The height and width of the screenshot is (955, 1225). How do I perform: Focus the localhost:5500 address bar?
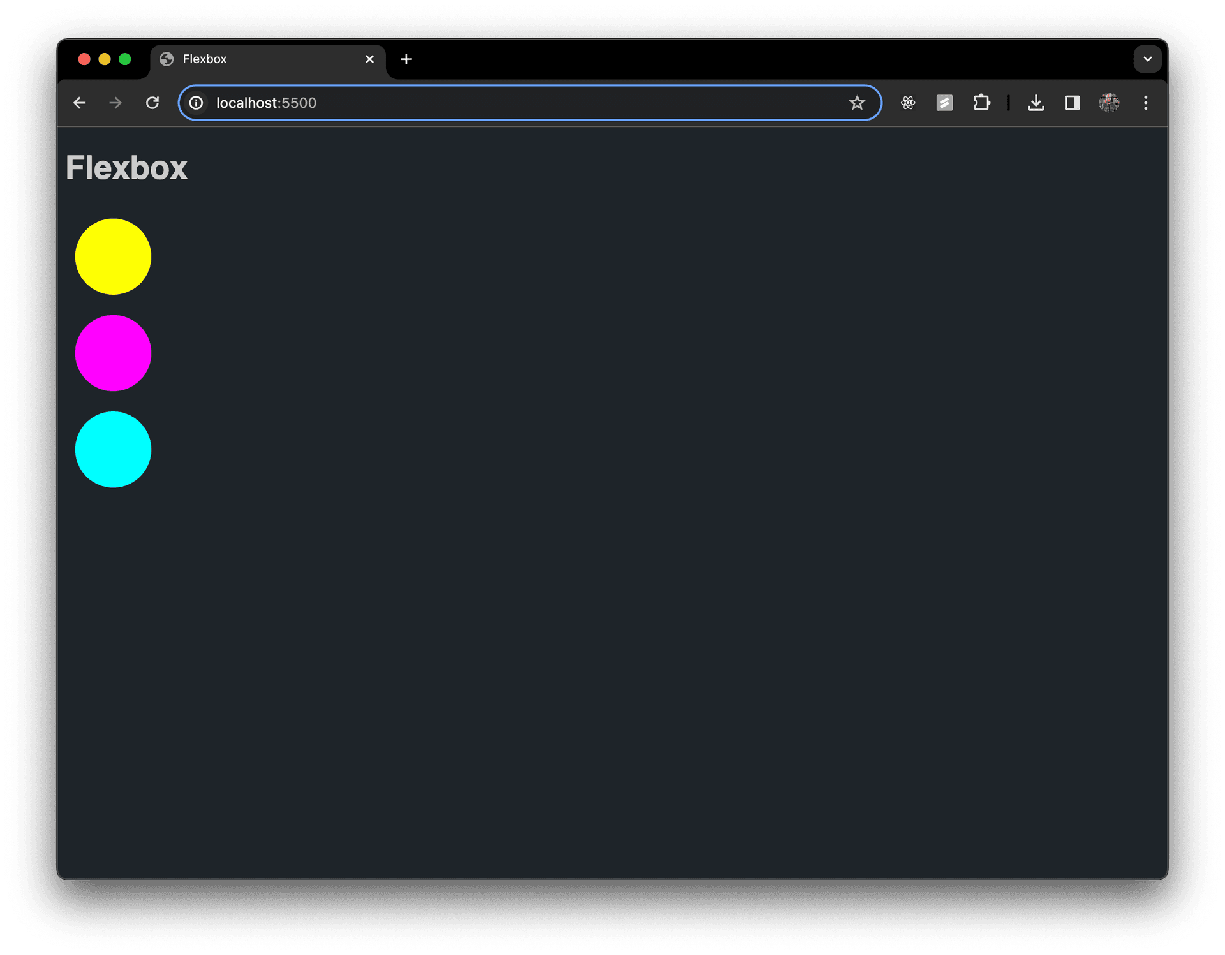coord(530,103)
